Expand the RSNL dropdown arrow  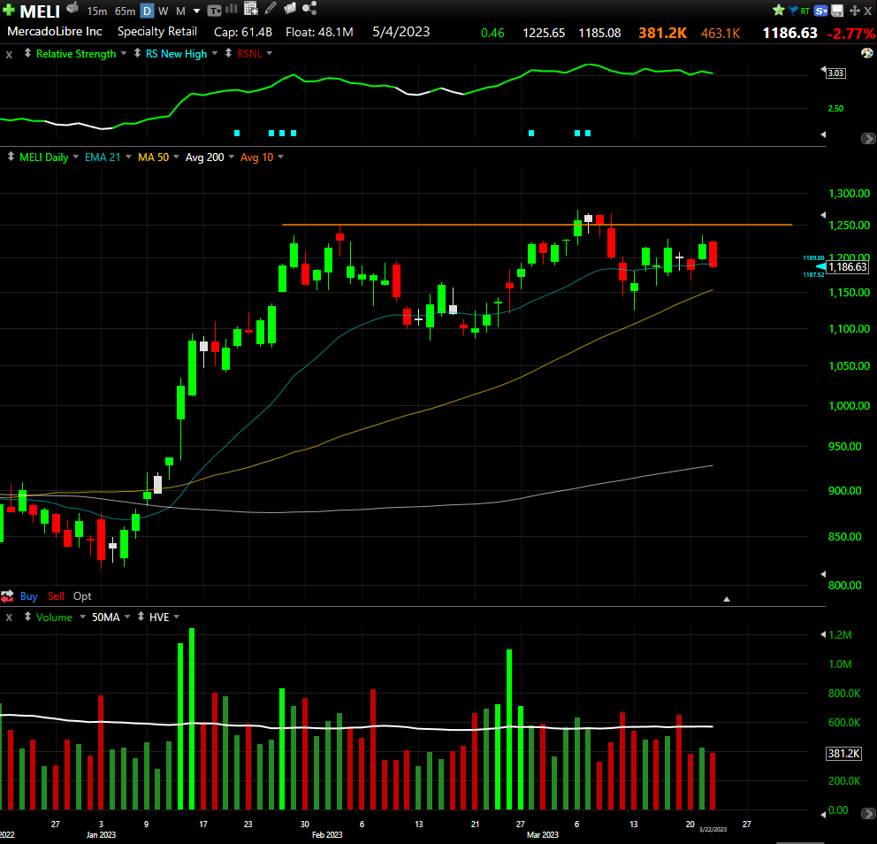pos(270,53)
